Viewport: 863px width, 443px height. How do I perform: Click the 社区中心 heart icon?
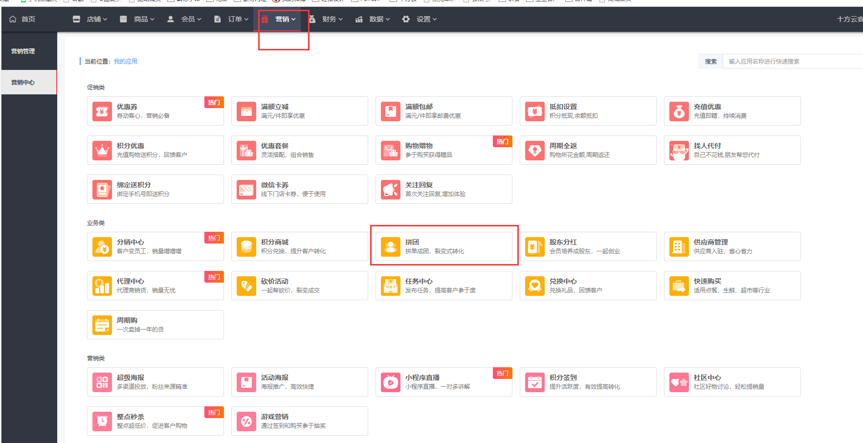point(679,382)
